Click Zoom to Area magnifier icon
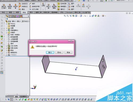The width and height of the screenshot is (133, 102). (68, 16)
